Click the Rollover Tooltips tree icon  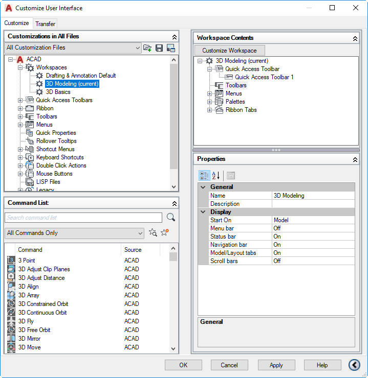tap(30, 141)
